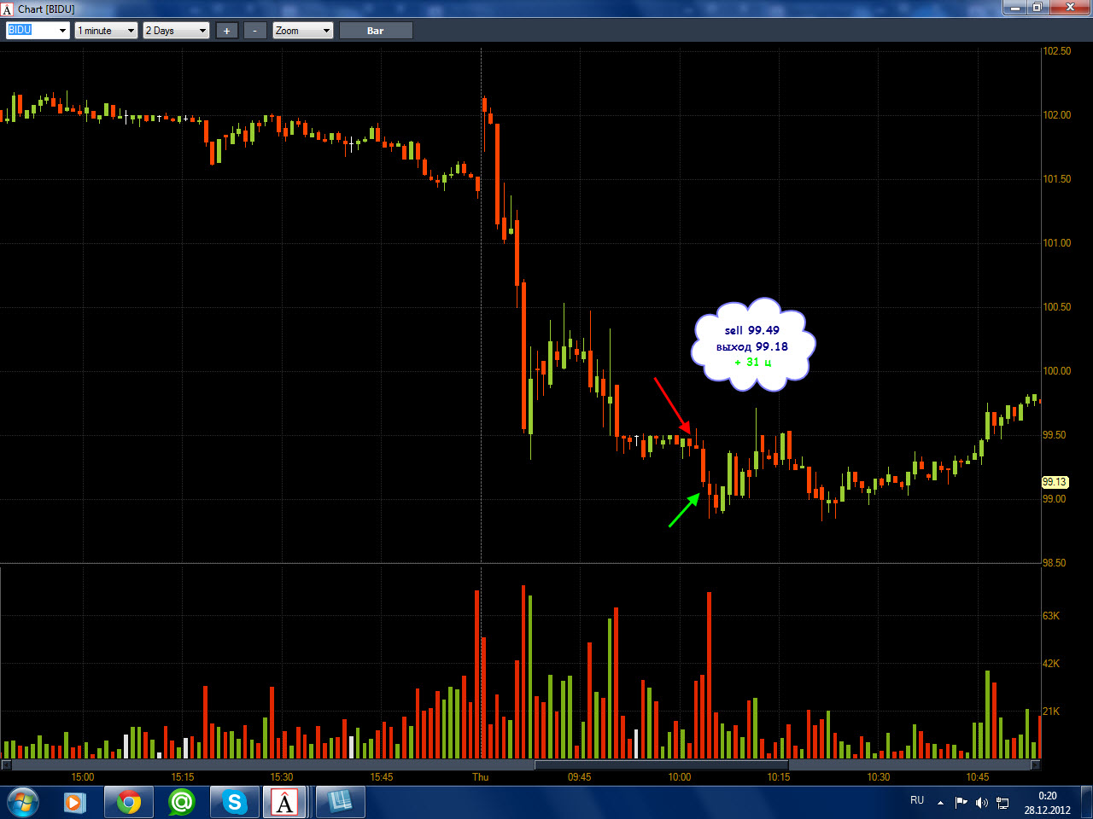Screen dimensions: 1093x819
Task: Expand the Zoom mode dropdown
Action: (302, 31)
